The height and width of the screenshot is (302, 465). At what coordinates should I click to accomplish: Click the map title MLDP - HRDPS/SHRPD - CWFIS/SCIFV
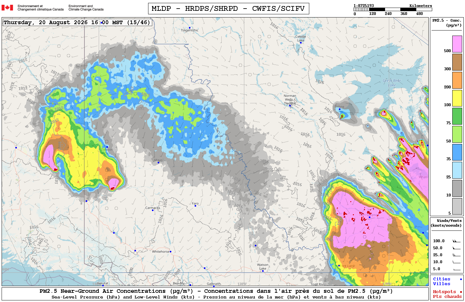[x=228, y=9]
